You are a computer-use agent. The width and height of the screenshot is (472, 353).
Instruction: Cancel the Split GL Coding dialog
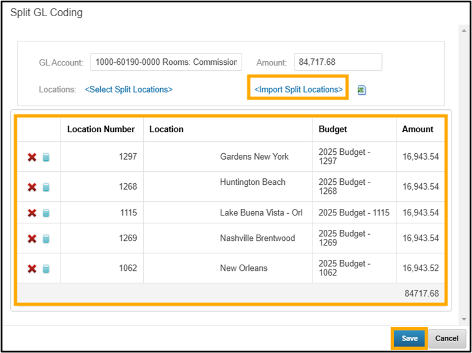click(x=447, y=339)
